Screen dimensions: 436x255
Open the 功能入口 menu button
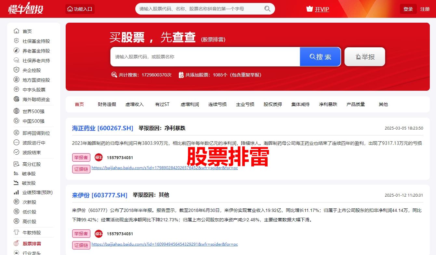(x=80, y=9)
